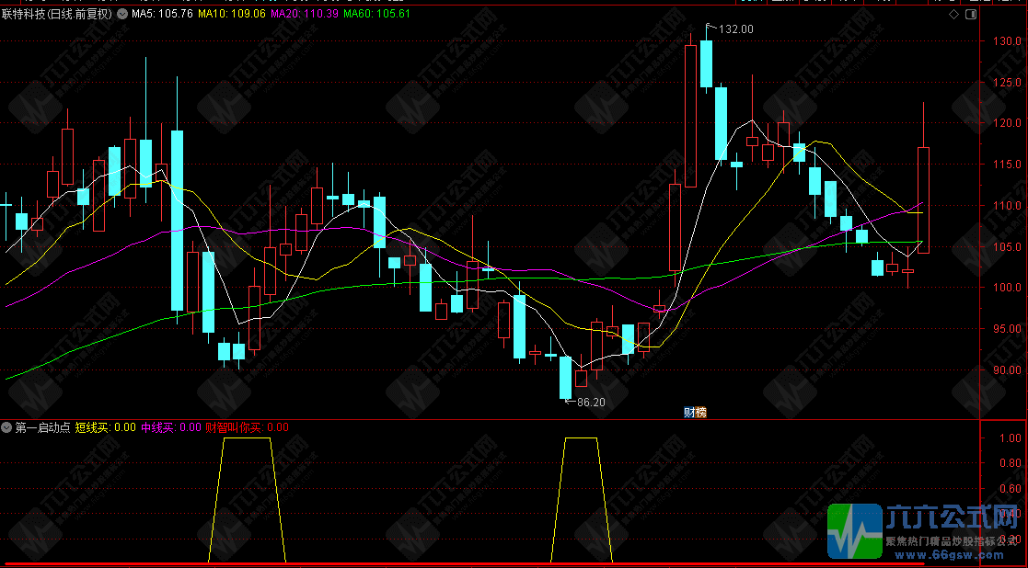Click the 132.00 high price label
This screenshot has width=1028, height=568.
pos(736,28)
